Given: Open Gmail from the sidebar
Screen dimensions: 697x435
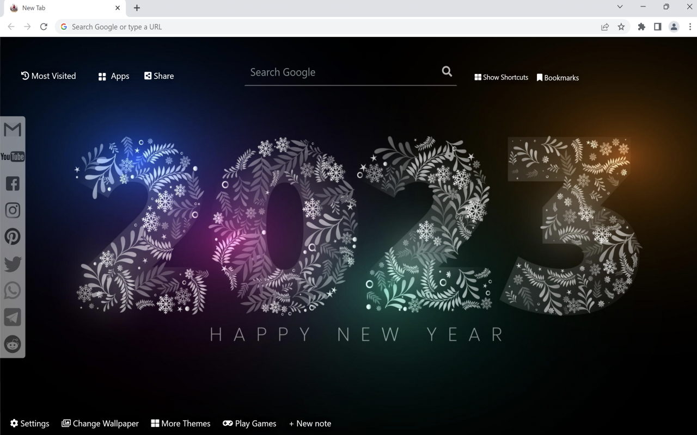Looking at the screenshot, I should click(x=13, y=129).
